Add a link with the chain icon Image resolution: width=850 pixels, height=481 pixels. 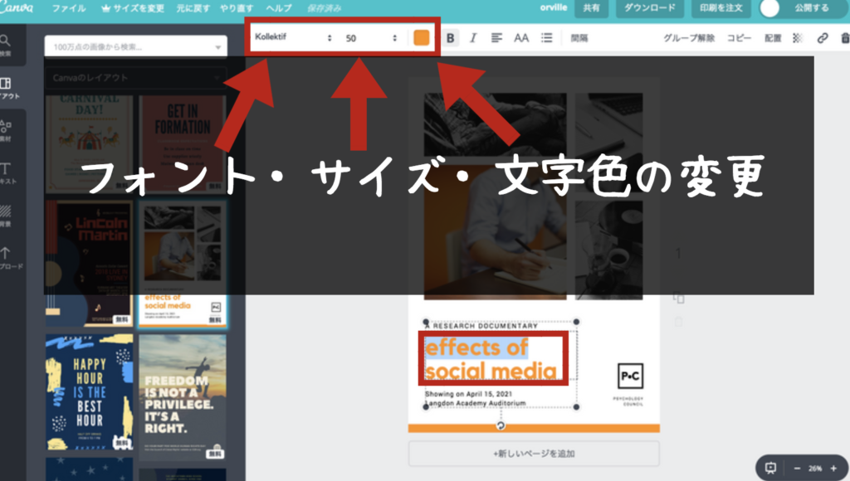point(823,38)
